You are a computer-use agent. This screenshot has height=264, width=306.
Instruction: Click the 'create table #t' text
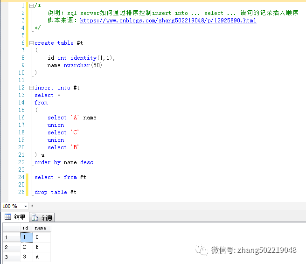click(x=59, y=43)
